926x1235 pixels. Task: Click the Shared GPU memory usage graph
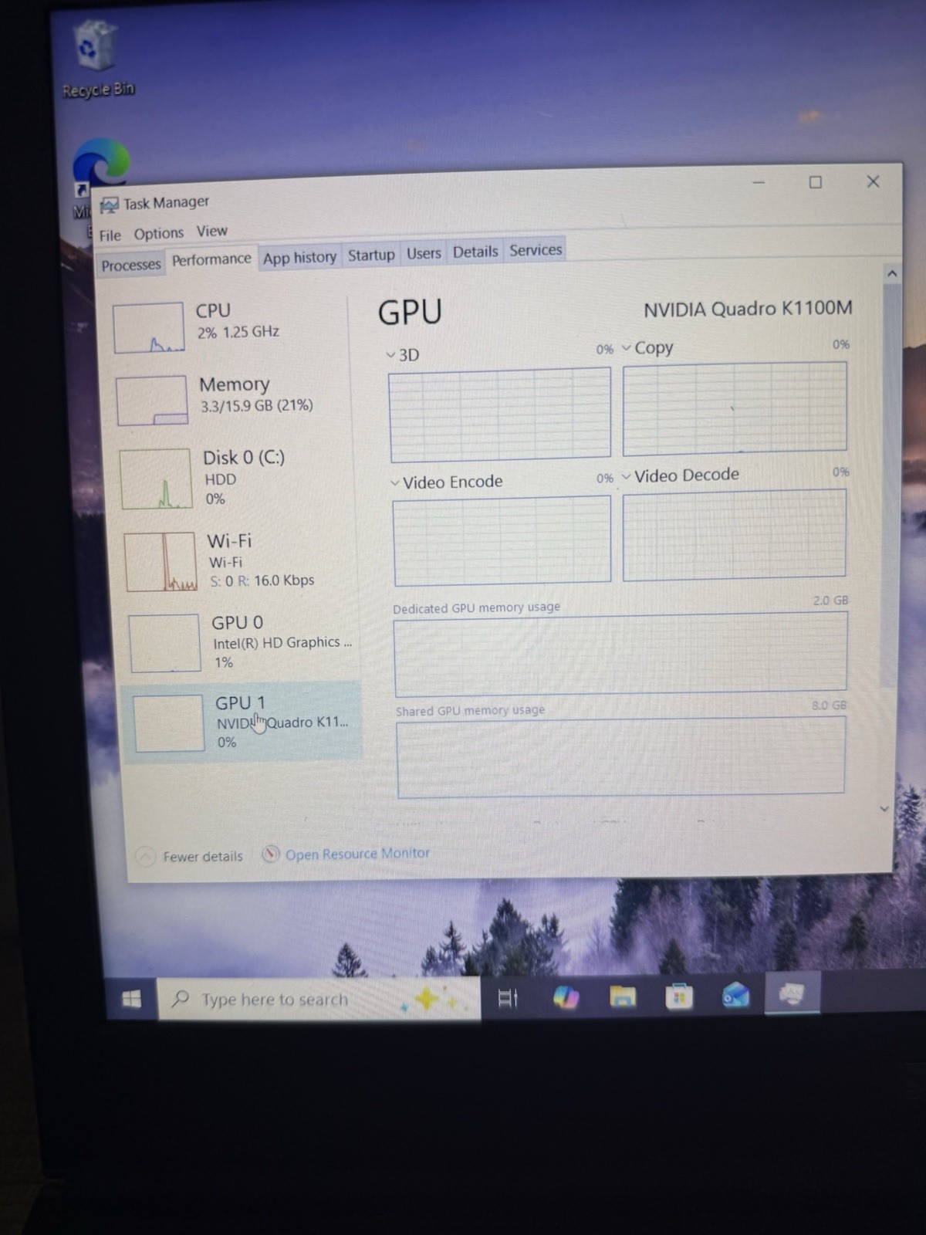pyautogui.click(x=620, y=756)
